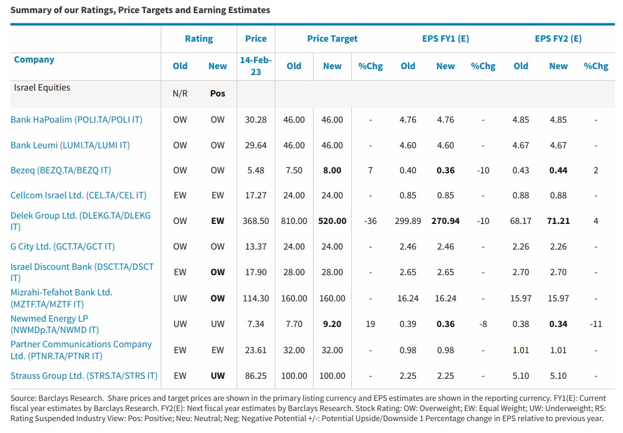623x433 pixels.
Task: Select Bezeq's price target change 7
Action: tap(370, 170)
